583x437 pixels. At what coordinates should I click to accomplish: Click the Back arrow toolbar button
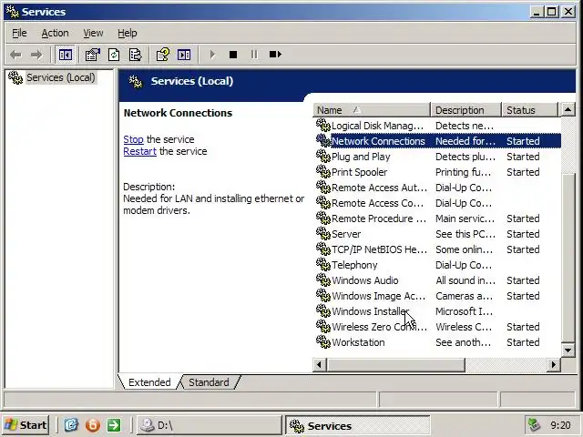(15, 55)
